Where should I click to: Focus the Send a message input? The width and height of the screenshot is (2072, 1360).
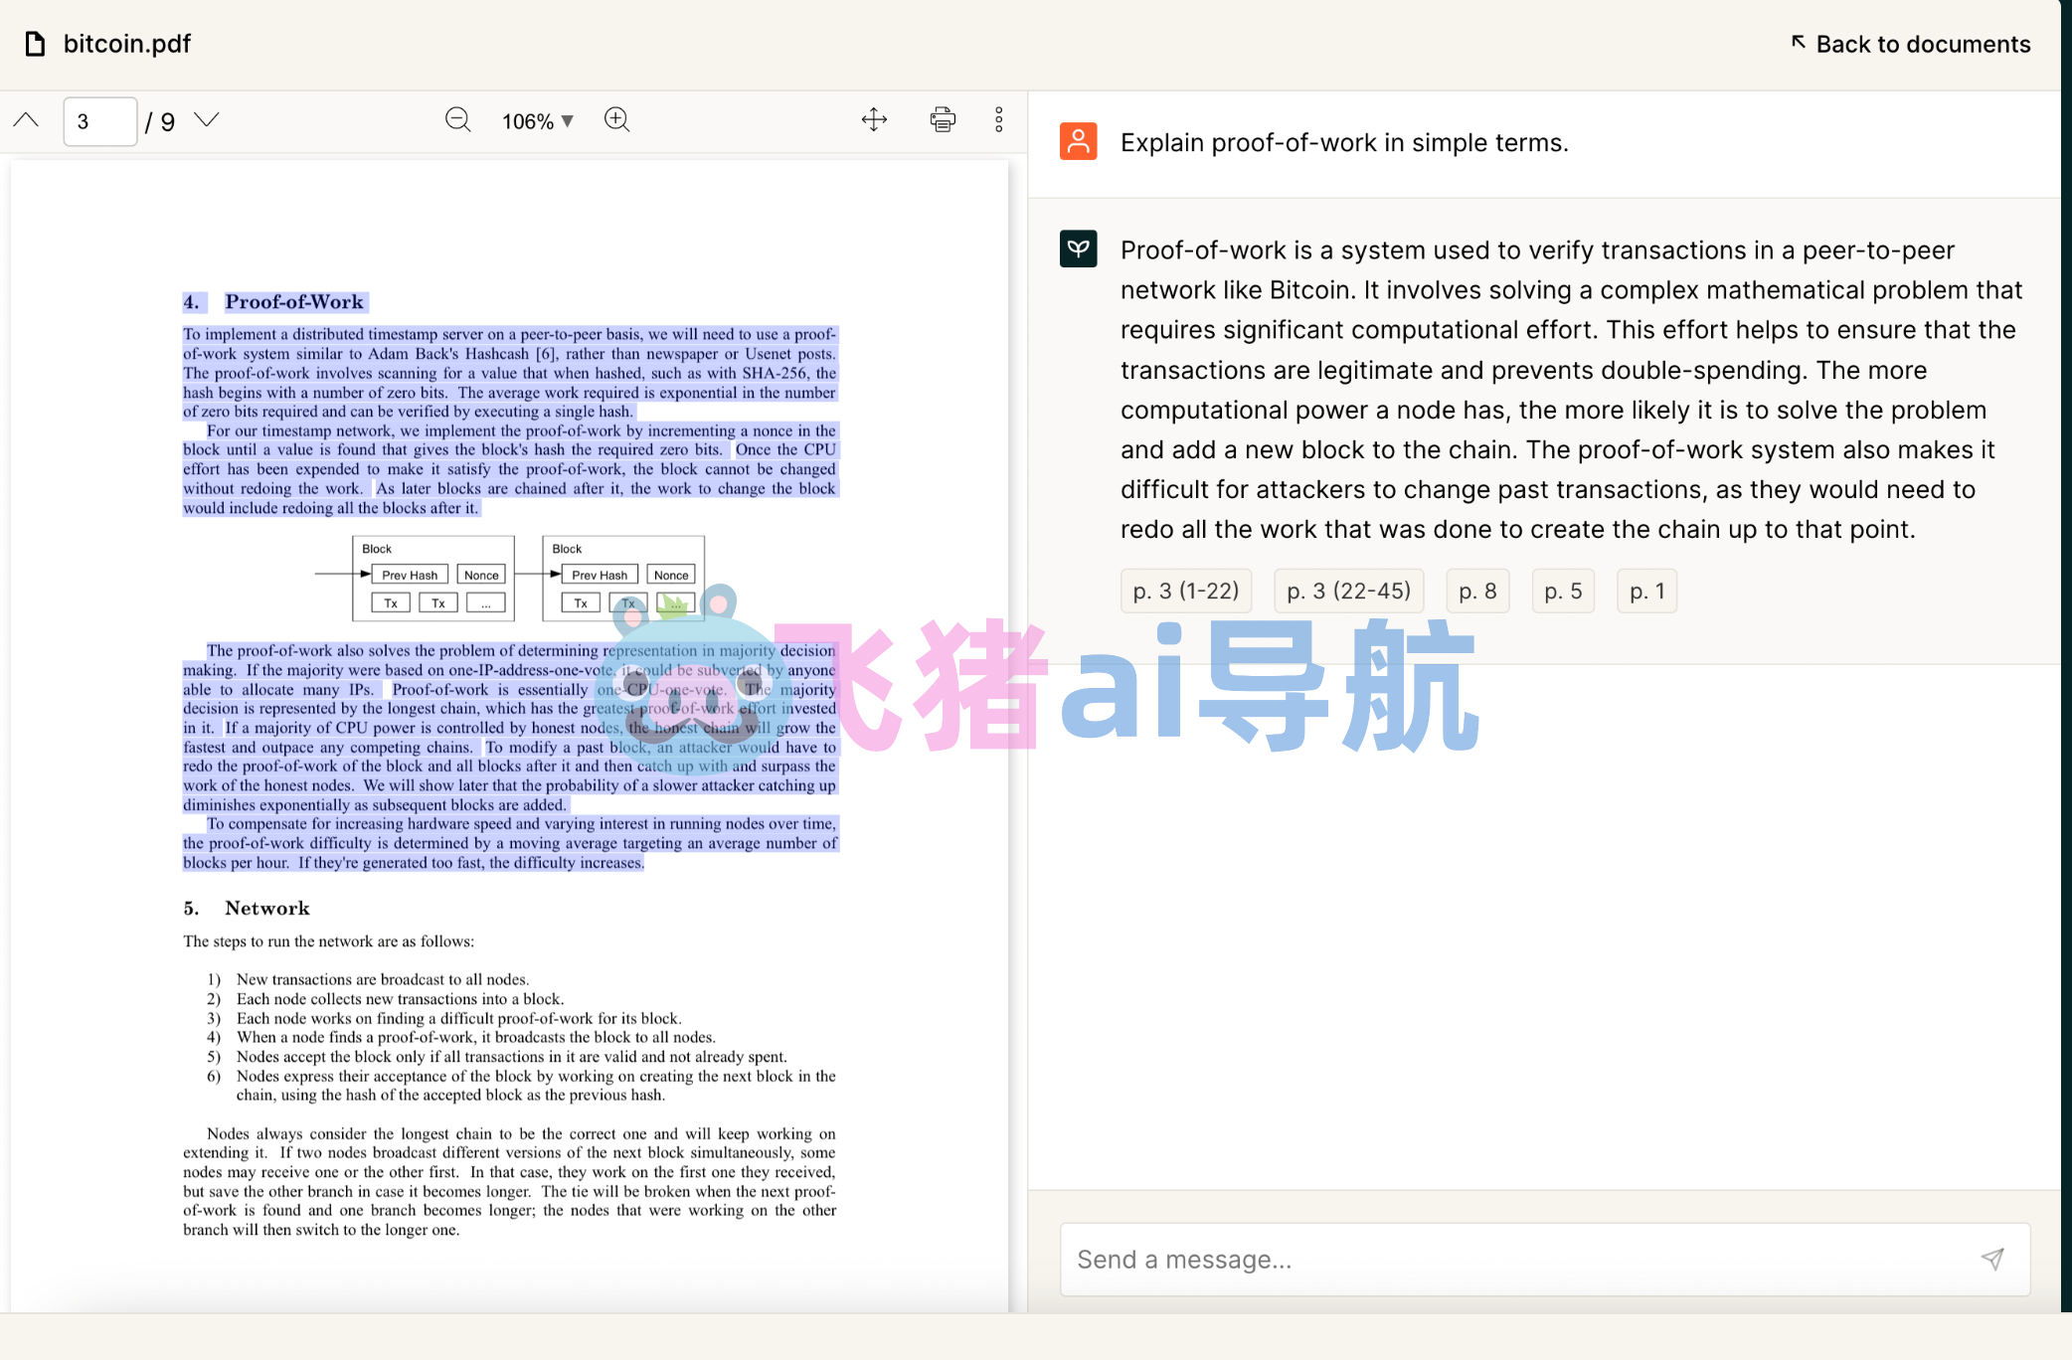[1545, 1260]
